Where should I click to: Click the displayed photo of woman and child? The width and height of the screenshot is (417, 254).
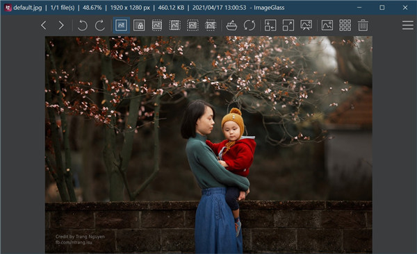tap(208, 144)
